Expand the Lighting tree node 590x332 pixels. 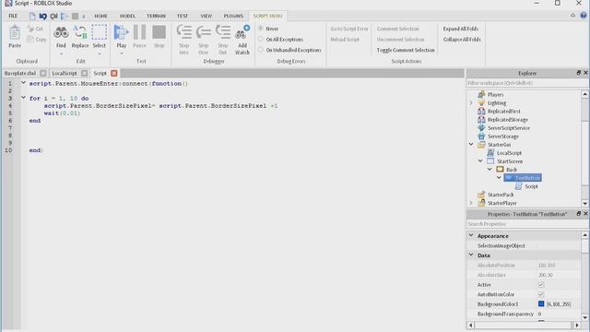[471, 102]
